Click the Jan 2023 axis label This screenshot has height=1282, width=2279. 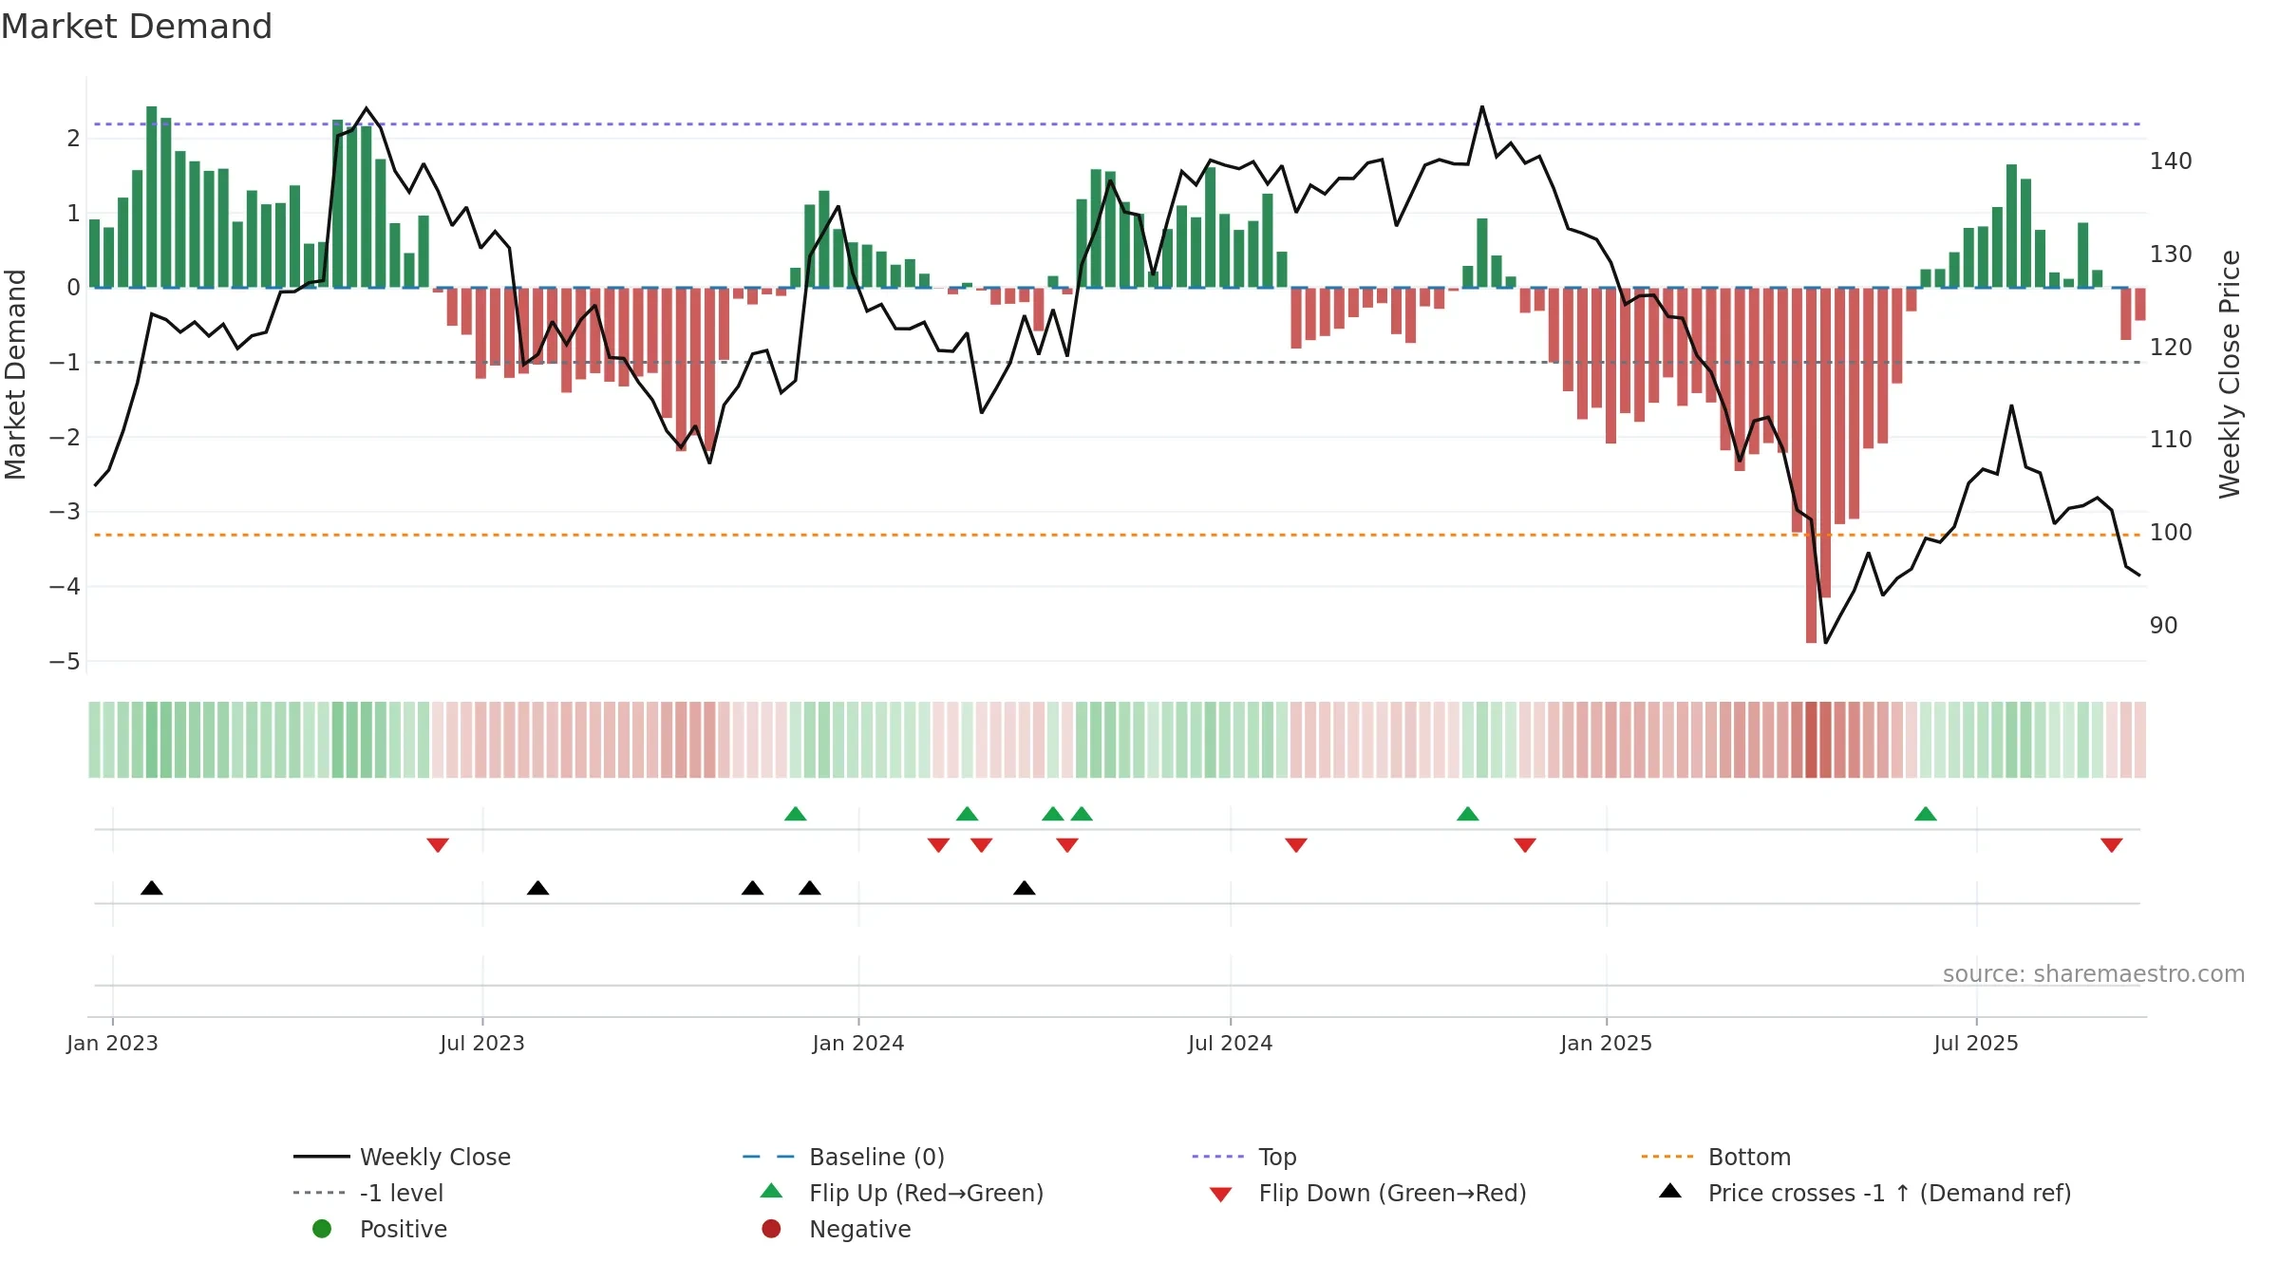pyautogui.click(x=112, y=1043)
